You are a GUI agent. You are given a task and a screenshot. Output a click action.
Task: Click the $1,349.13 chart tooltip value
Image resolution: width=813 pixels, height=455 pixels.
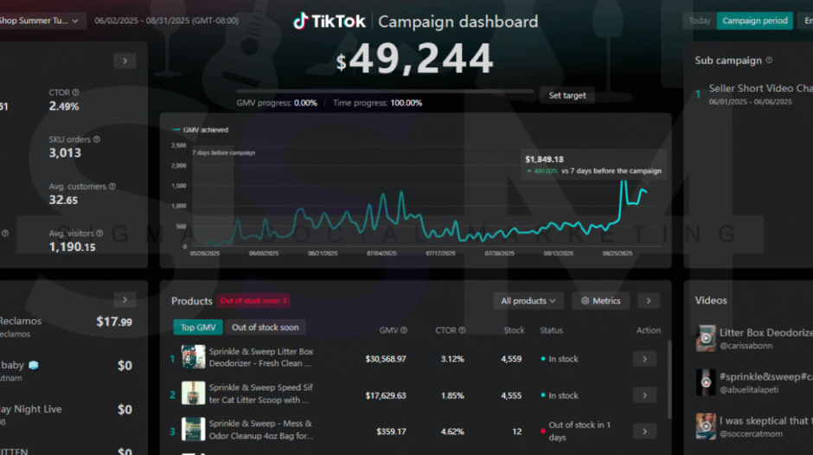544,159
